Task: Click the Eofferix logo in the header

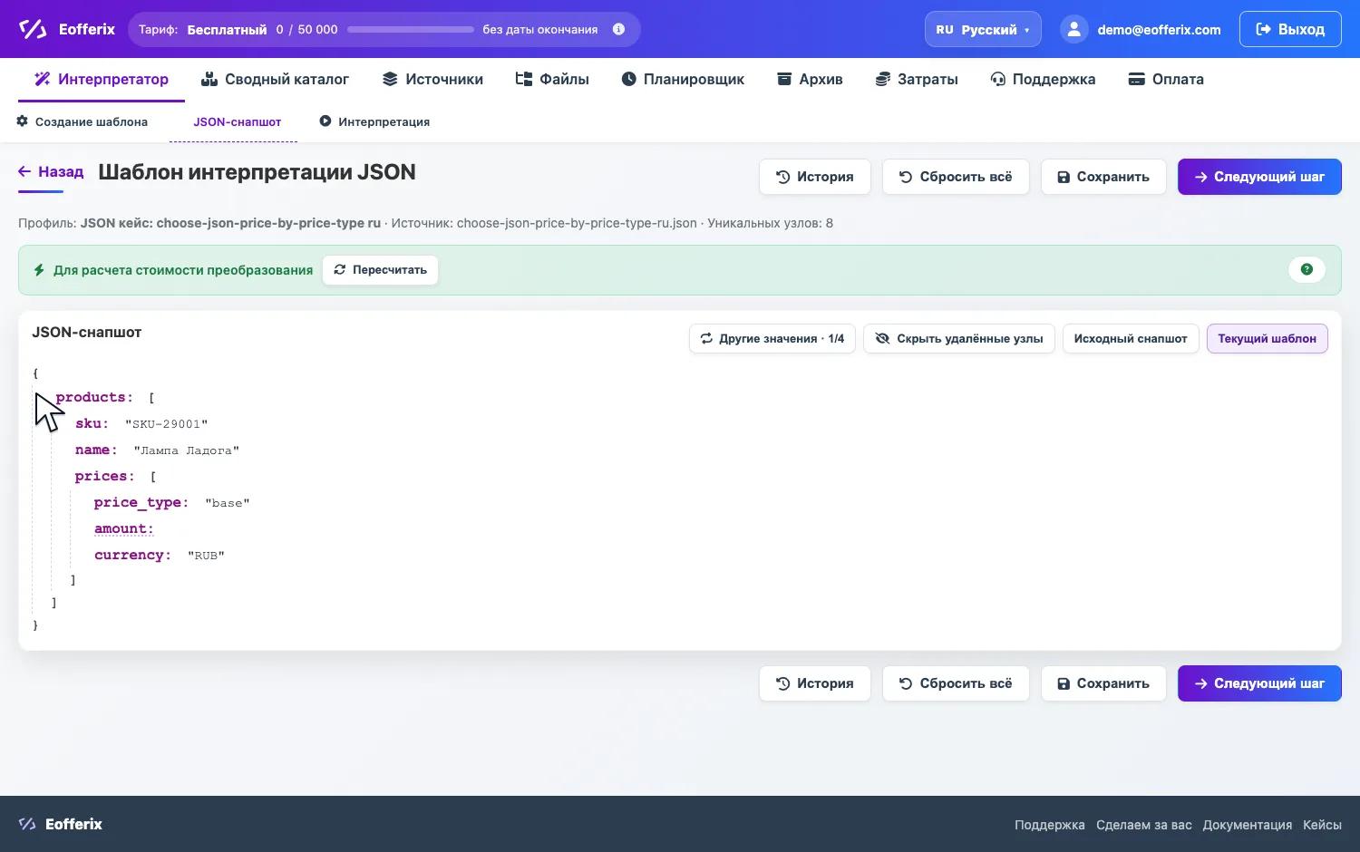Action: point(67,29)
